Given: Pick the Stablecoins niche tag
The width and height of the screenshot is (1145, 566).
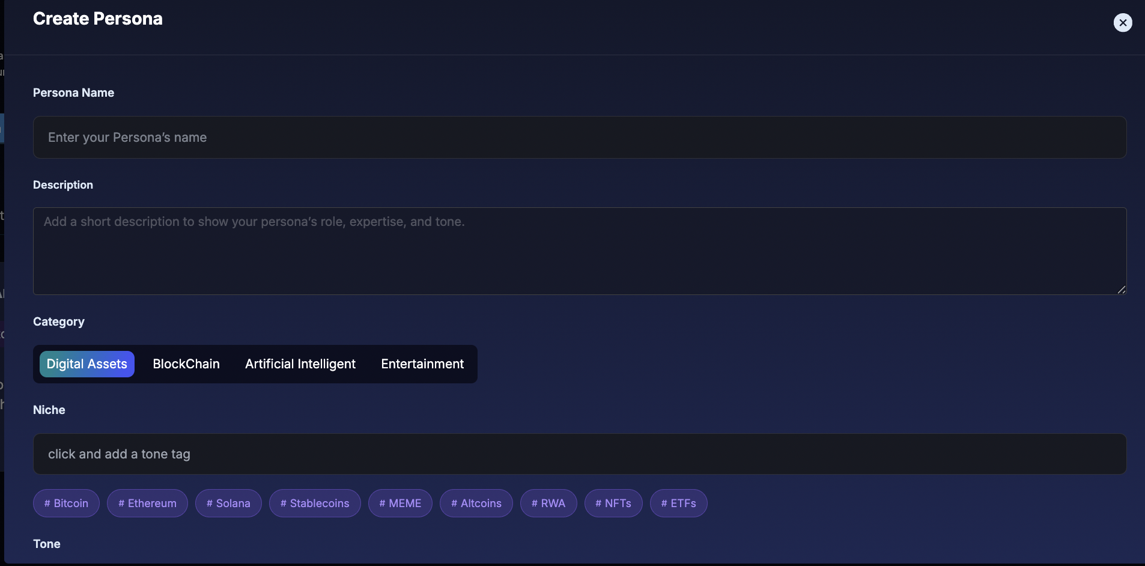Looking at the screenshot, I should click(x=315, y=504).
